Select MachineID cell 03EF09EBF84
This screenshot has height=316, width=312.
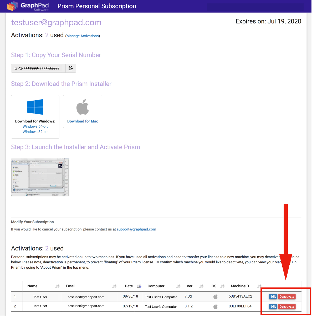coord(240,306)
